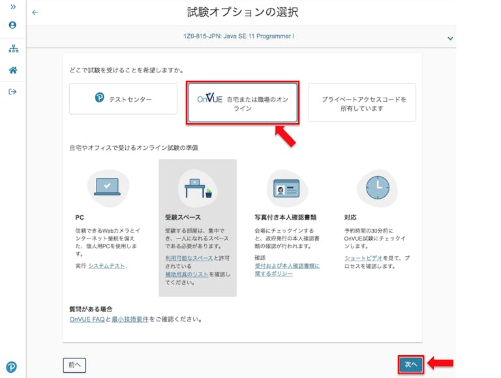Viewport: 501px width, 378px height.
Task: Expand the sidebar with double chevron icon
Action: click(13, 7)
